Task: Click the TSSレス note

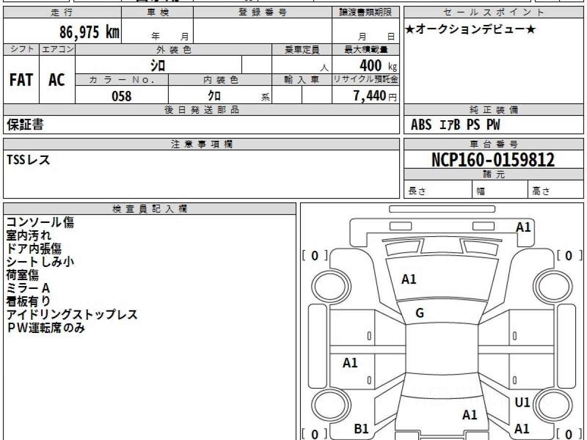Action: [28, 159]
